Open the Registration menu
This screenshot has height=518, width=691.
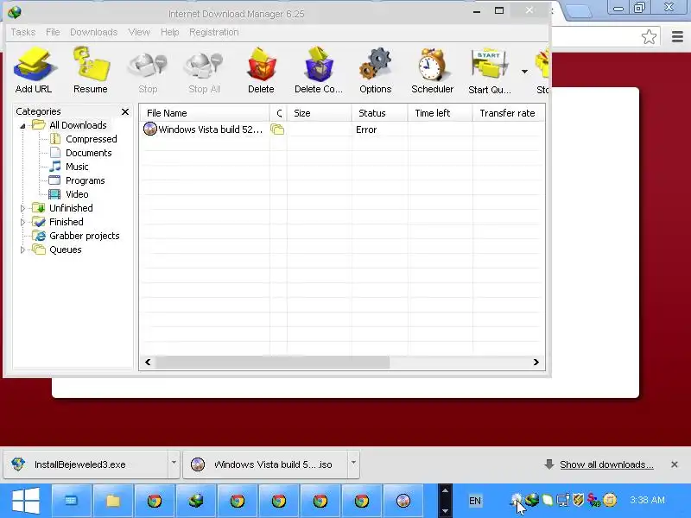[213, 32]
